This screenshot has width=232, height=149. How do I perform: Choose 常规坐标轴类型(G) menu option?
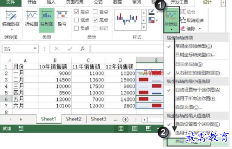(x=196, y=46)
